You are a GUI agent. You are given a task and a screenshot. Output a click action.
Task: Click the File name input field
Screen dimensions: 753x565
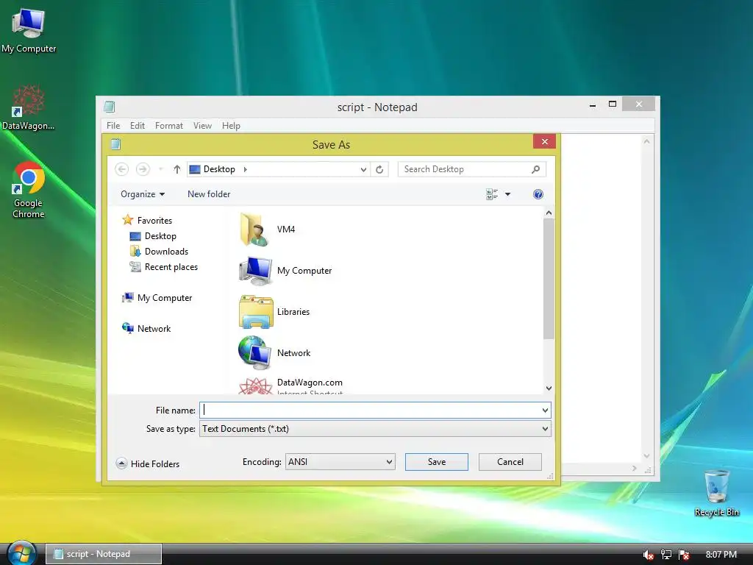[x=370, y=411]
